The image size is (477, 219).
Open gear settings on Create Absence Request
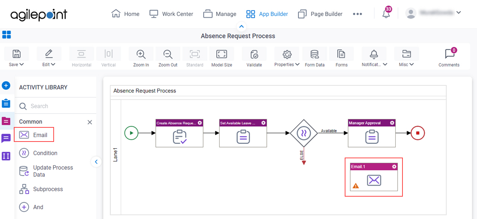point(200,123)
